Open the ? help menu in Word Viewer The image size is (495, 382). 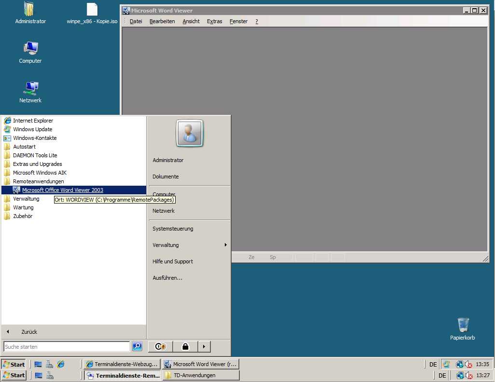[x=257, y=21]
